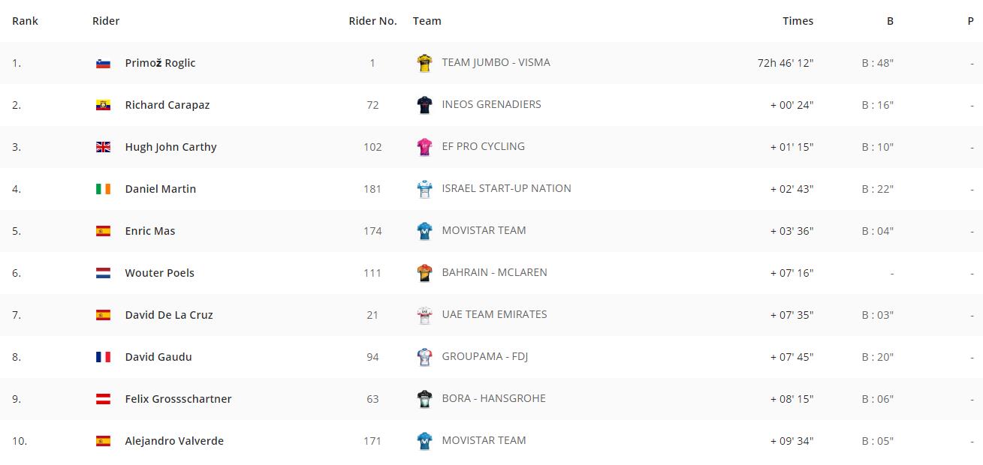Viewport: 983px width, 465px height.
Task: Click the Austrian flag beside Felix Grossschartner
Action: click(x=104, y=399)
